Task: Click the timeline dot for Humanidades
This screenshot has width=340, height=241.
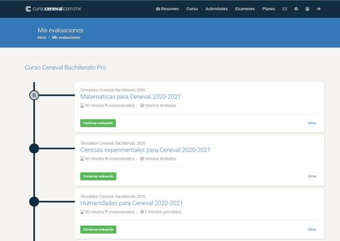Action: click(34, 201)
